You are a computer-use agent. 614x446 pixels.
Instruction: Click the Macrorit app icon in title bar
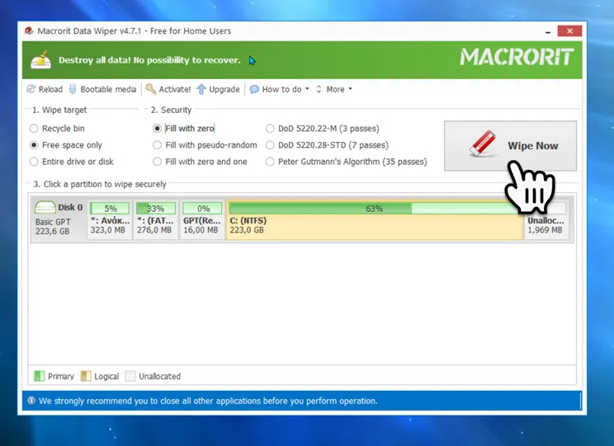point(29,31)
